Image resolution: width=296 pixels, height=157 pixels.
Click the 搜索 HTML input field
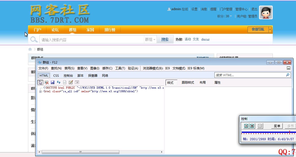tap(250, 75)
